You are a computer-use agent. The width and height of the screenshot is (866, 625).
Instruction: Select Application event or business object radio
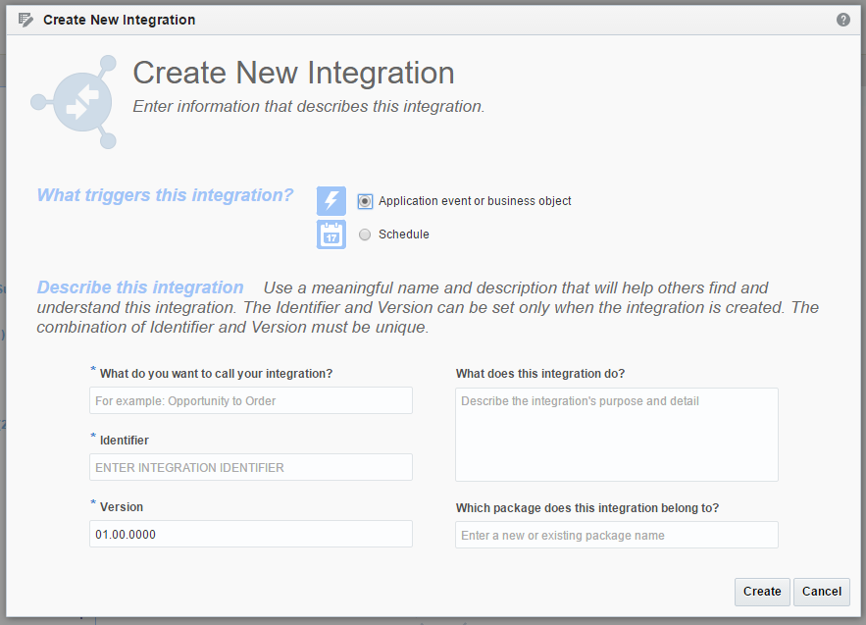pos(365,201)
